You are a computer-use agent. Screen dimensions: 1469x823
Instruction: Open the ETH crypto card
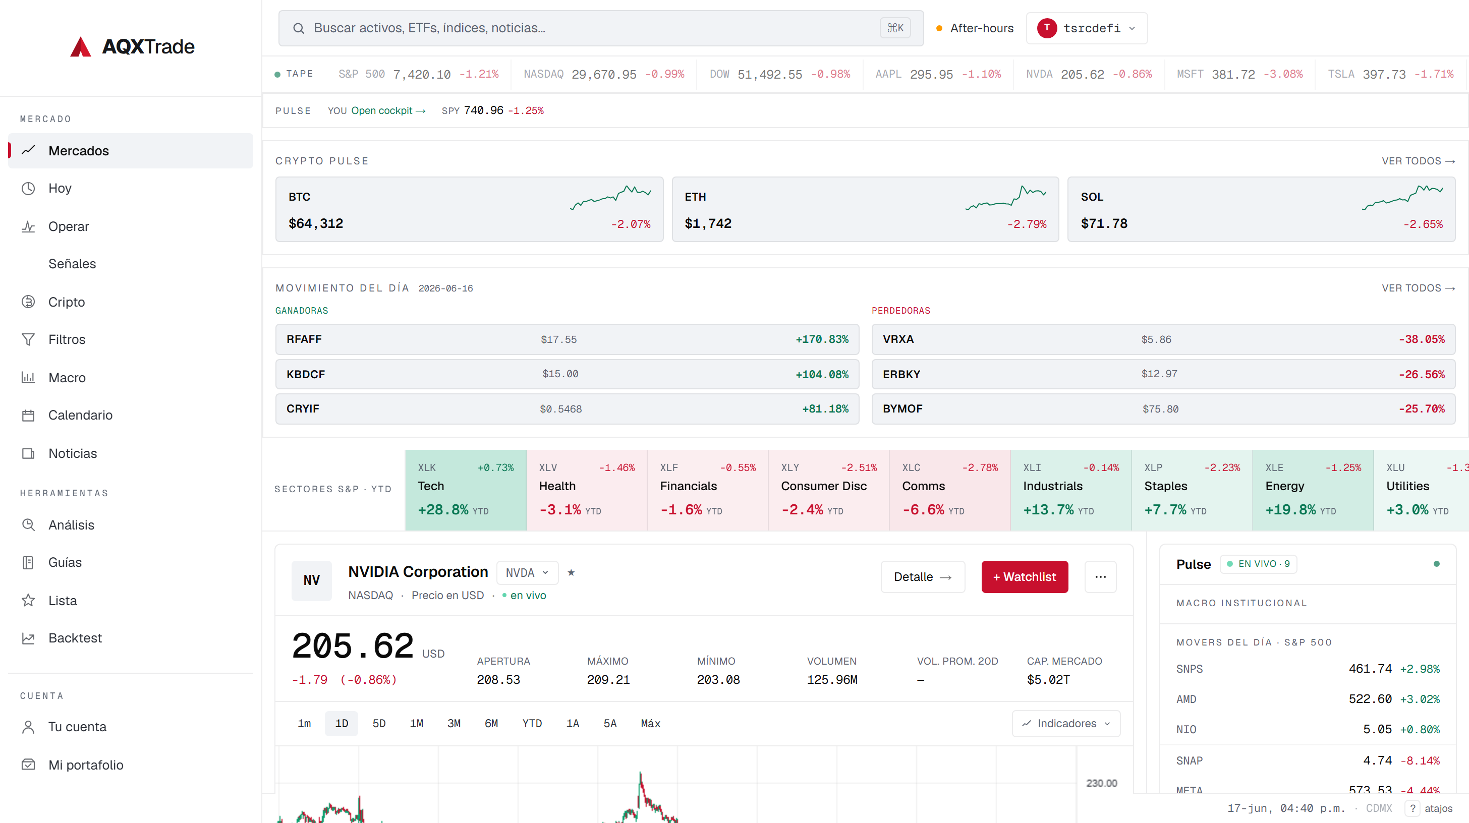pos(865,209)
